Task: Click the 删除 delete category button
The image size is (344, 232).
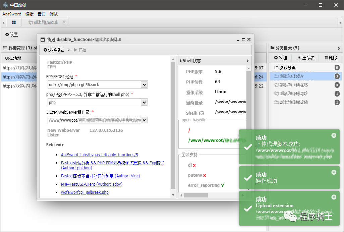Action: pyautogui.click(x=331, y=58)
